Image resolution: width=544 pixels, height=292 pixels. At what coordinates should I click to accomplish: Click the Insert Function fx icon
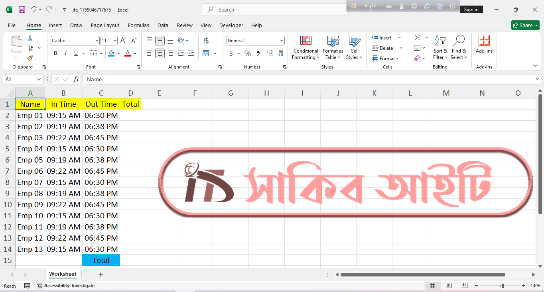pos(76,79)
